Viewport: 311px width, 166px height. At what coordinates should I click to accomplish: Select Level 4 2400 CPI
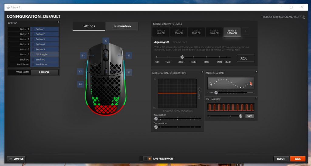[x=214, y=32]
